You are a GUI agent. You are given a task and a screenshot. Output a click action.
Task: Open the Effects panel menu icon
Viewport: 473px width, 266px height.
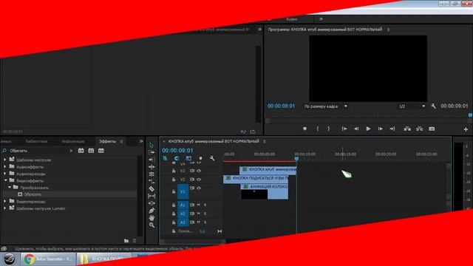pos(122,141)
